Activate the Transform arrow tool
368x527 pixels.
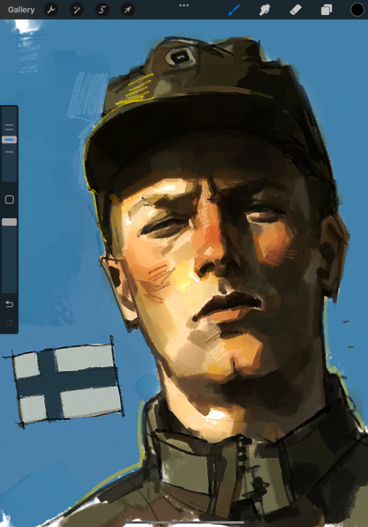point(127,10)
